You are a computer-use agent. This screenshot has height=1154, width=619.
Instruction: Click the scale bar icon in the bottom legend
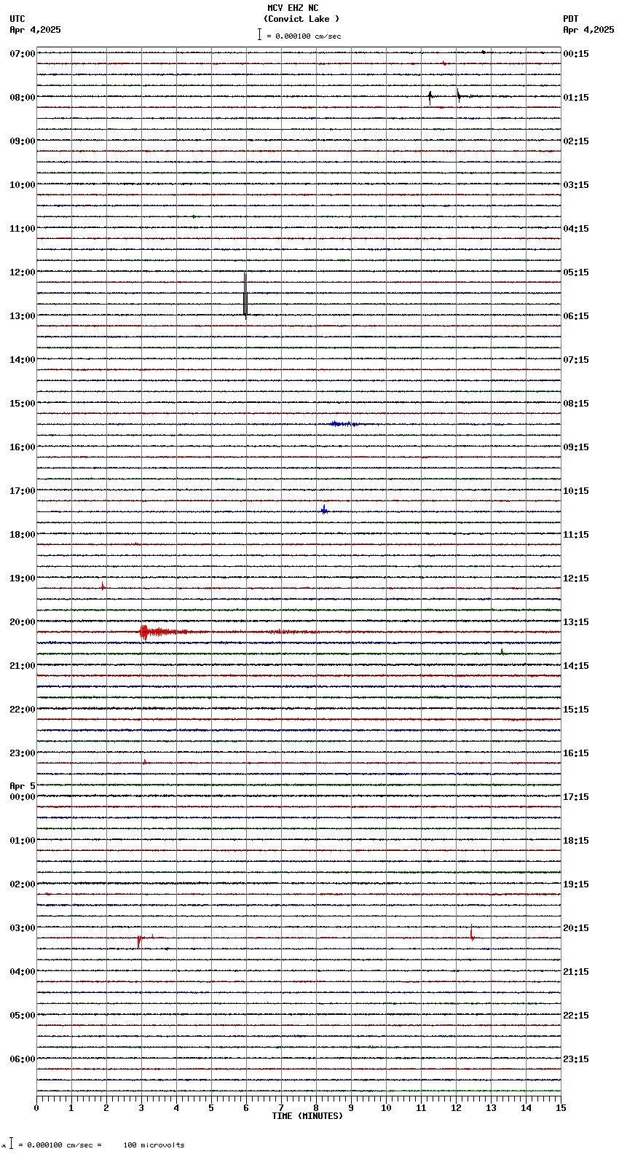(x=11, y=1144)
